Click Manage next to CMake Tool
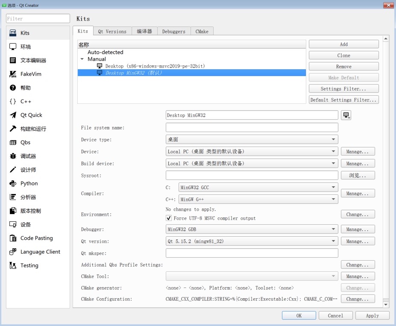Viewport: 396px width, 326px height. [358, 276]
